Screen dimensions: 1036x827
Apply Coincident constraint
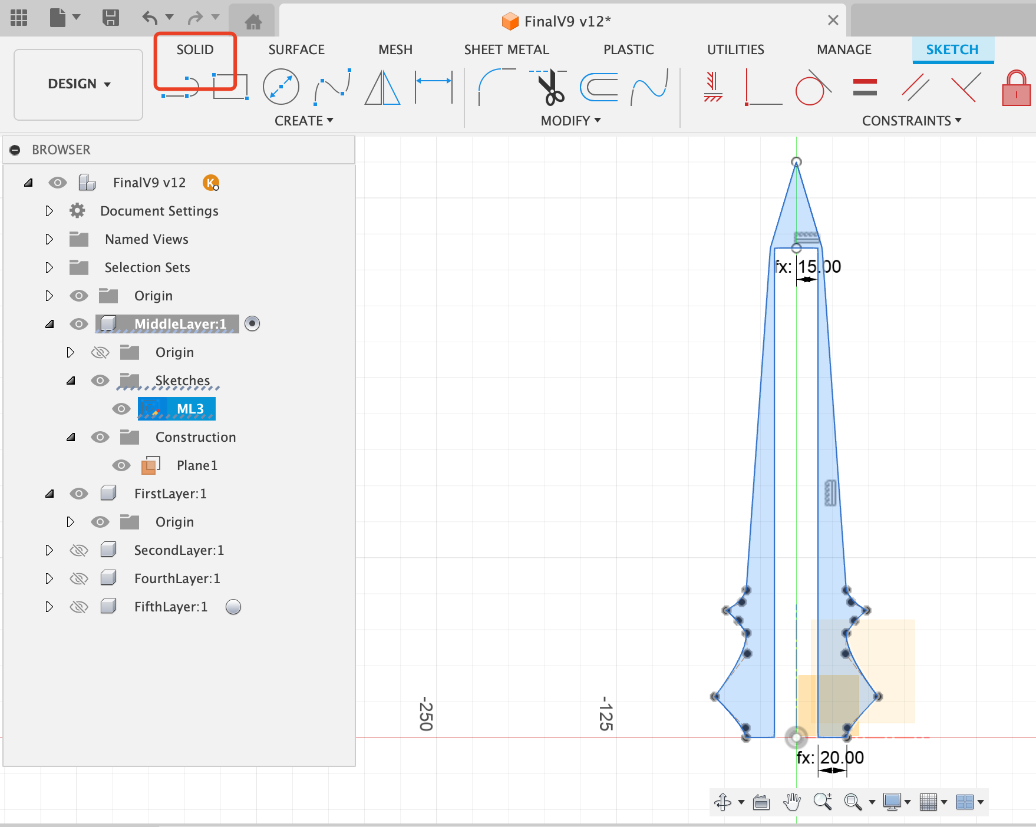(764, 87)
